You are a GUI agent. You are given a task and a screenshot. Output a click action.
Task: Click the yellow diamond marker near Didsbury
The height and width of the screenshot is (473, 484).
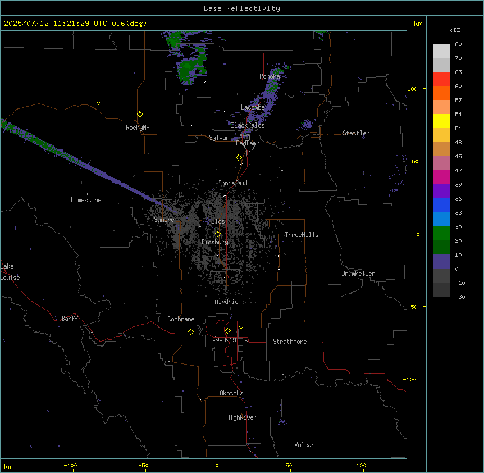coord(218,234)
